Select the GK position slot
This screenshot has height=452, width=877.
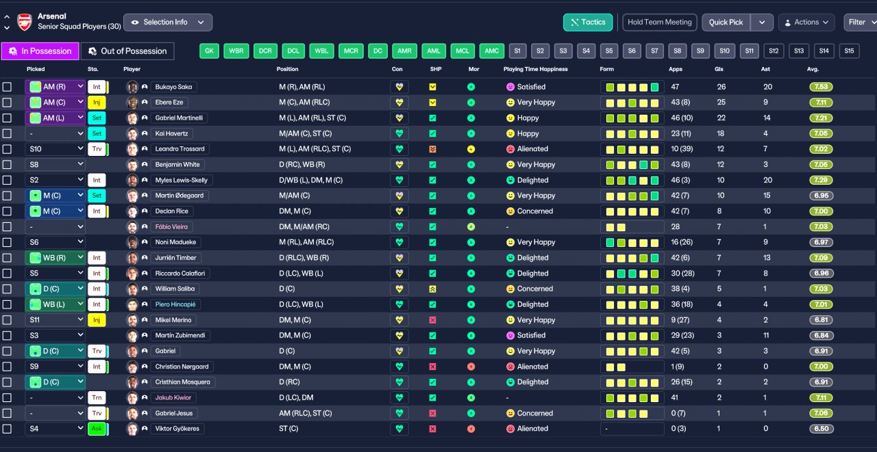tap(210, 51)
